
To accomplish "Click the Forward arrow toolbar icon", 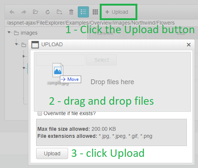I will click(x=24, y=12).
